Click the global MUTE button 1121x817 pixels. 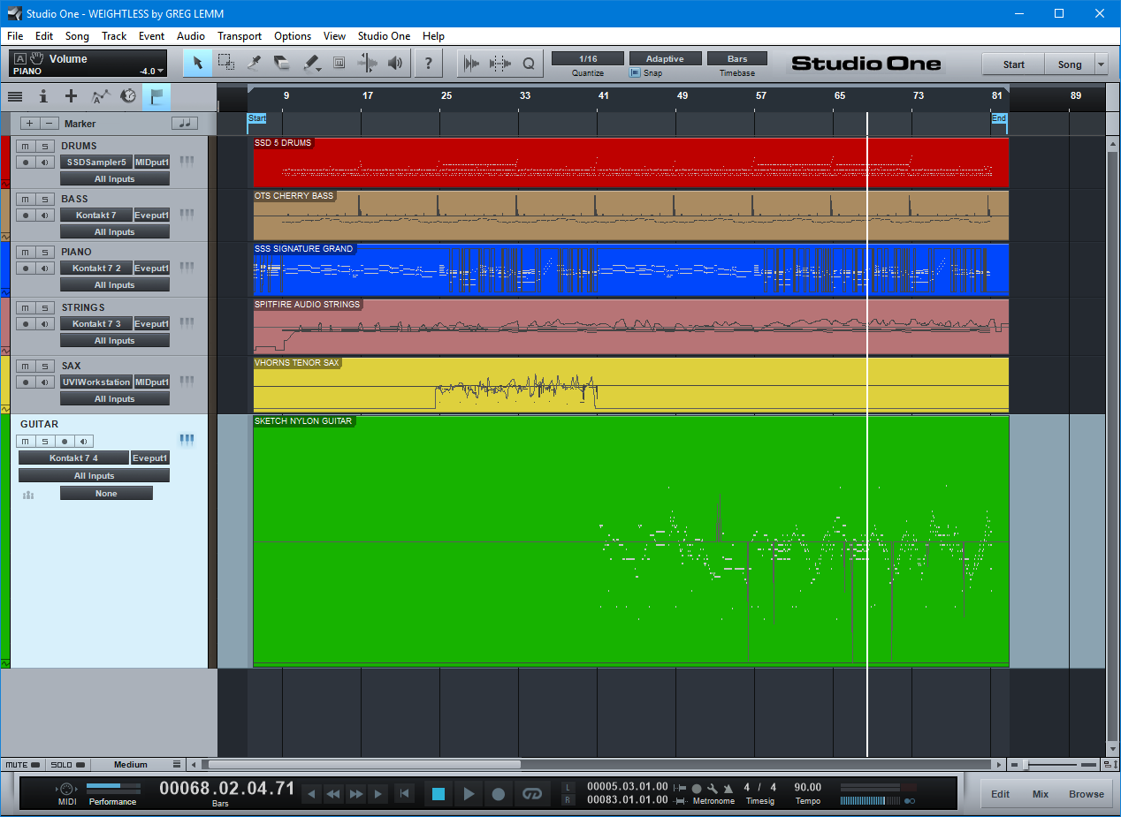tap(22, 765)
